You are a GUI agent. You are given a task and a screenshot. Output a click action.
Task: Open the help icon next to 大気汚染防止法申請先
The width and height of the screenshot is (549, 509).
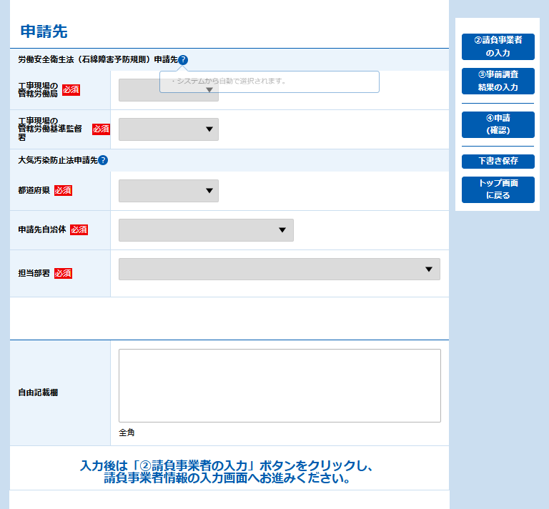coord(103,161)
